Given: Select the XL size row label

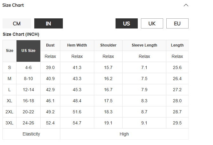Looking at the screenshot, I should pyautogui.click(x=10, y=101).
